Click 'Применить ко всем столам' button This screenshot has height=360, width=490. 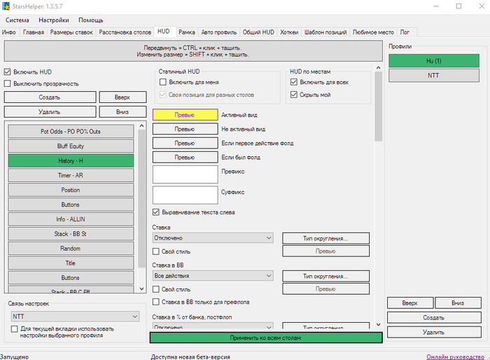(x=266, y=338)
